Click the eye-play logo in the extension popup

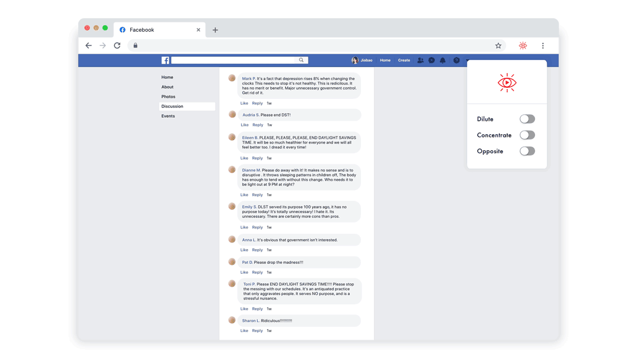[507, 82]
